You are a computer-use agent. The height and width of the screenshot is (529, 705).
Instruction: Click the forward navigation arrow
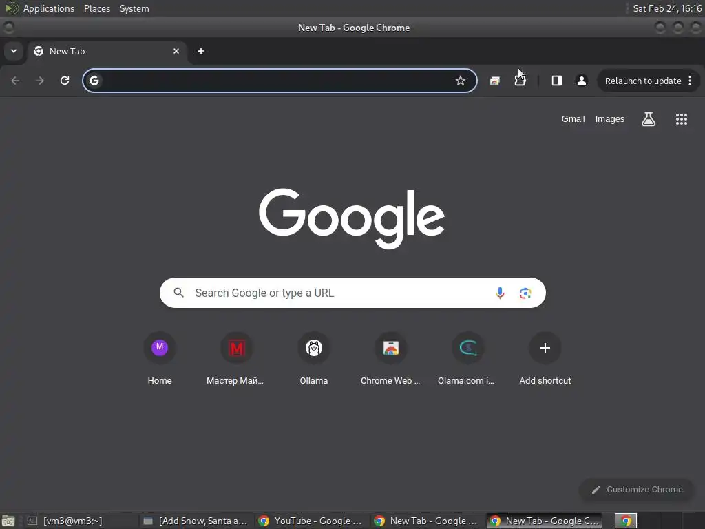[x=40, y=81]
